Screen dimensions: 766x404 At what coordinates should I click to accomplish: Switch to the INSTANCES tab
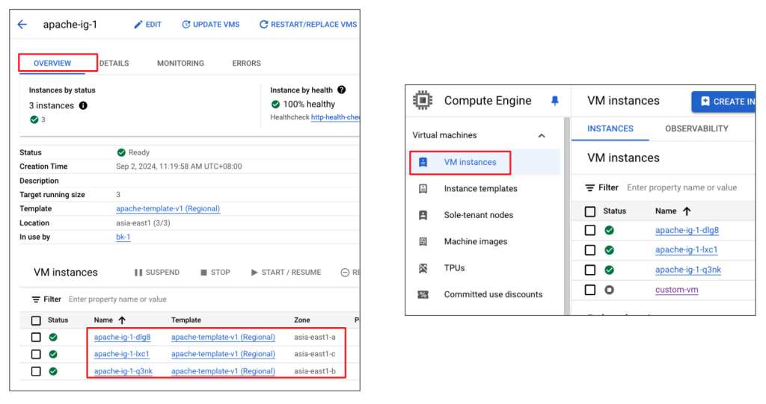point(610,128)
